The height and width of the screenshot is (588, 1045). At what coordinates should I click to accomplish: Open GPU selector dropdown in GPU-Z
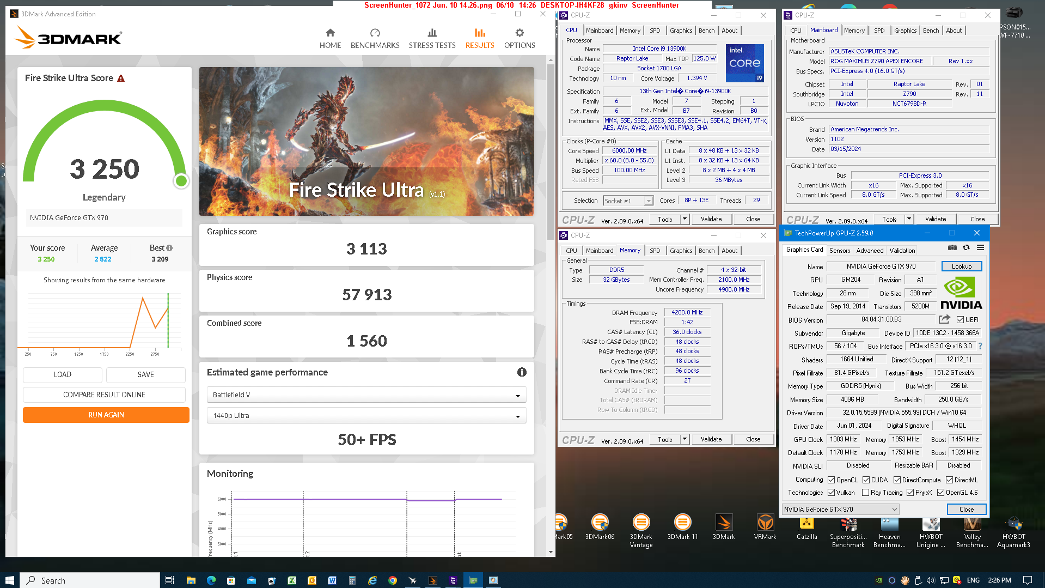[x=840, y=510]
